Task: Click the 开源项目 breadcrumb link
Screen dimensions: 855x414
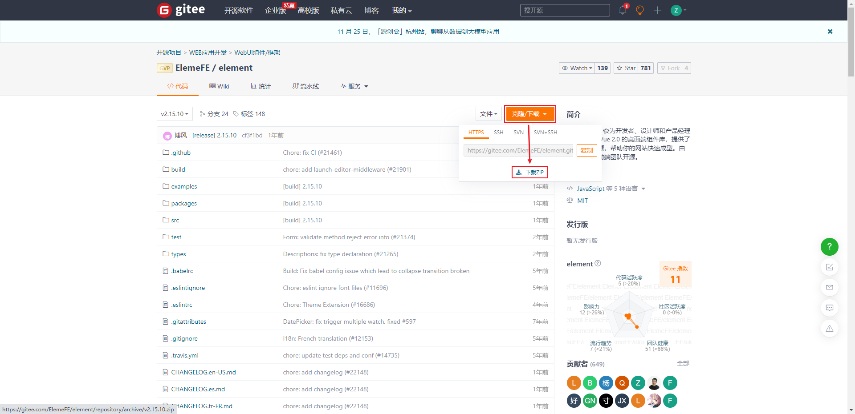Action: 169,52
